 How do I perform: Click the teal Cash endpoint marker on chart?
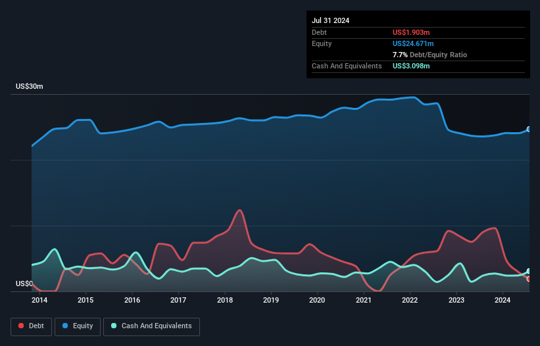tap(528, 271)
